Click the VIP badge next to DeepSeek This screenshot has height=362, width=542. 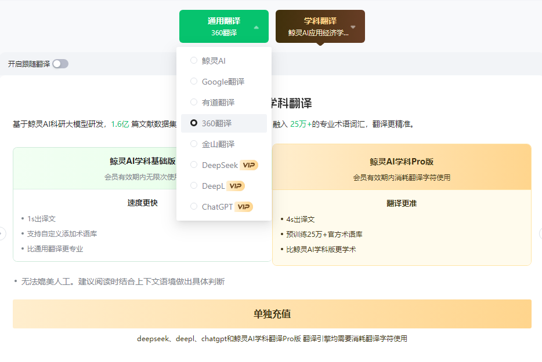pyautogui.click(x=249, y=165)
